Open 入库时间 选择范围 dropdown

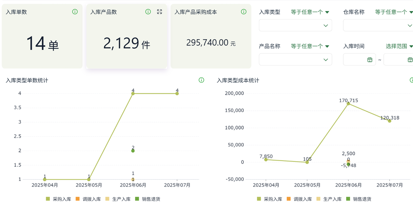399,46
